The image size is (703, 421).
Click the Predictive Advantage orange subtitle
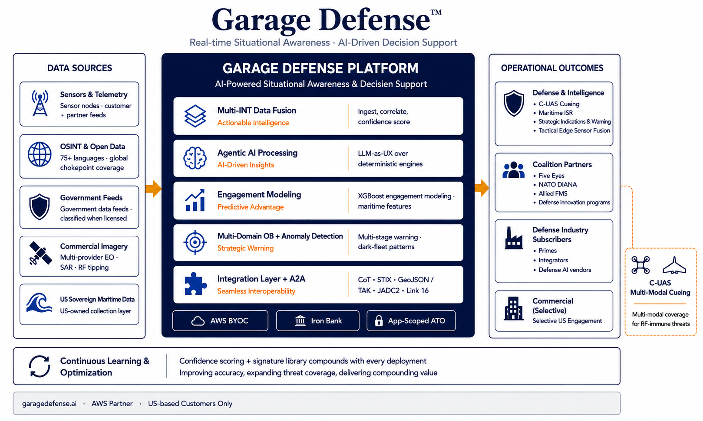[251, 207]
